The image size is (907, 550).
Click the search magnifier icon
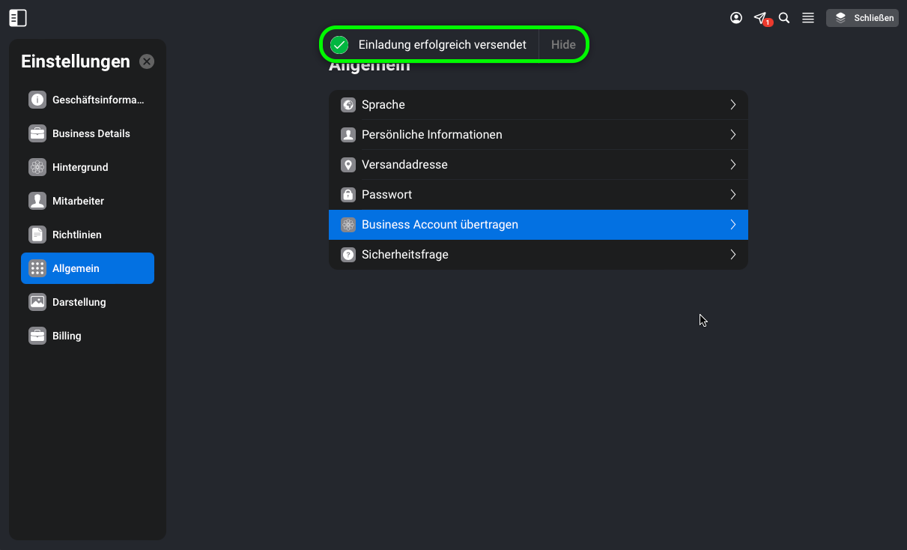[784, 18]
